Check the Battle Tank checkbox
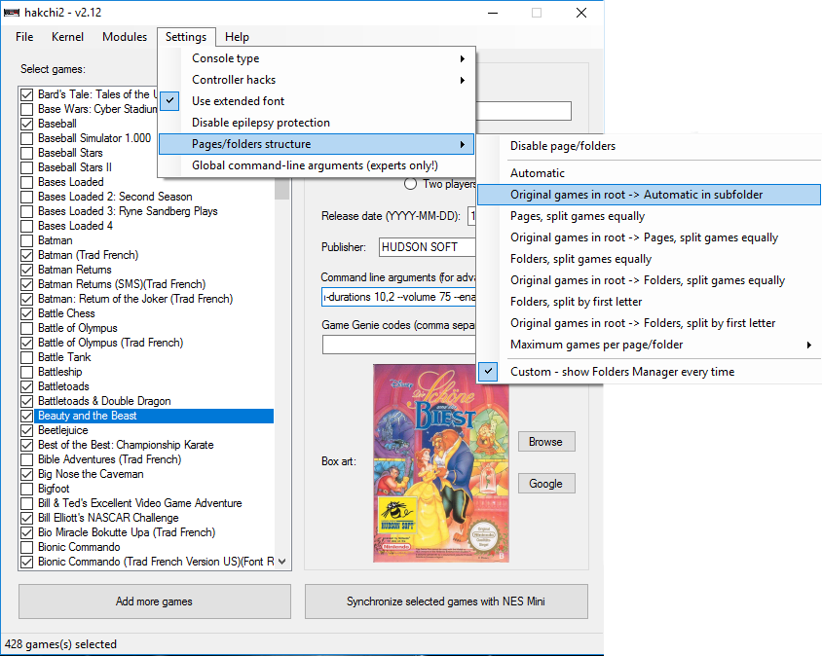This screenshot has height=656, width=822. [x=26, y=358]
